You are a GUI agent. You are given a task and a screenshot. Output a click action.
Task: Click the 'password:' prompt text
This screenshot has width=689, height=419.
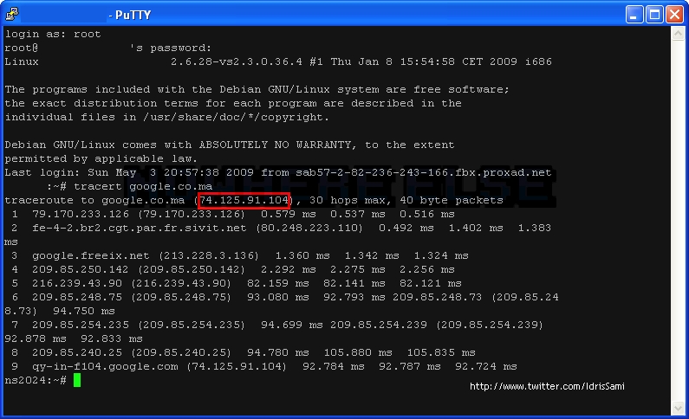coord(180,48)
